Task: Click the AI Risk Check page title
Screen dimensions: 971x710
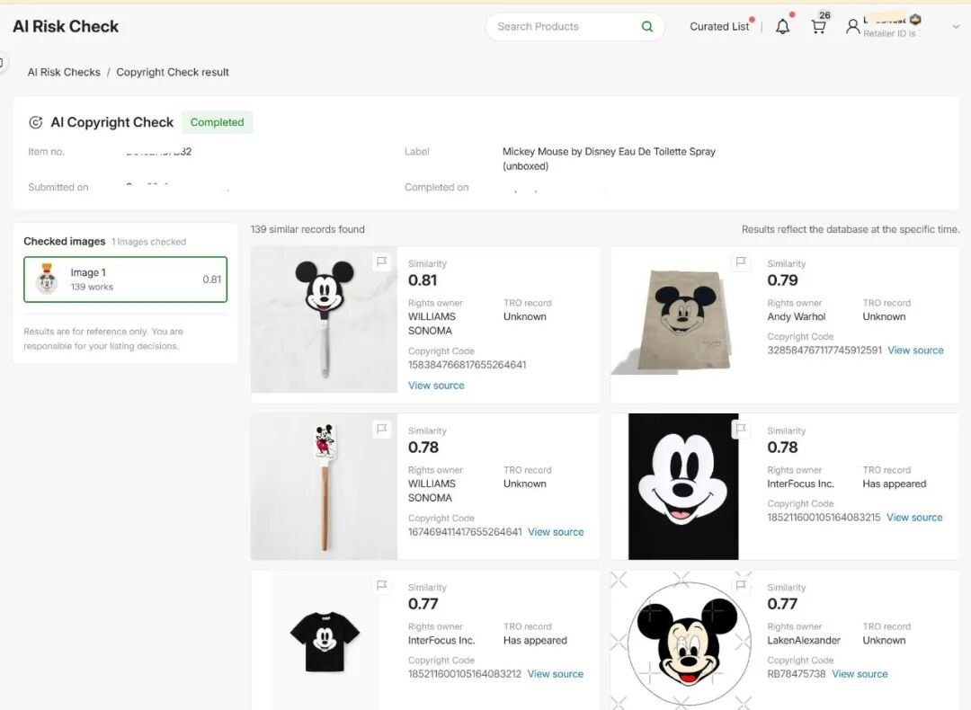Action: tap(66, 27)
